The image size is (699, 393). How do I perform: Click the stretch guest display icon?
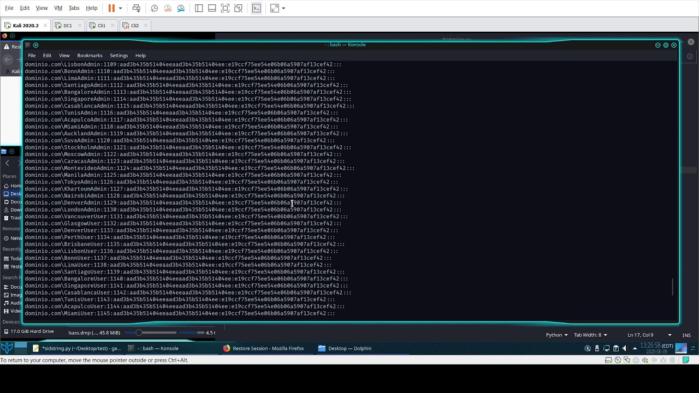pos(274,8)
